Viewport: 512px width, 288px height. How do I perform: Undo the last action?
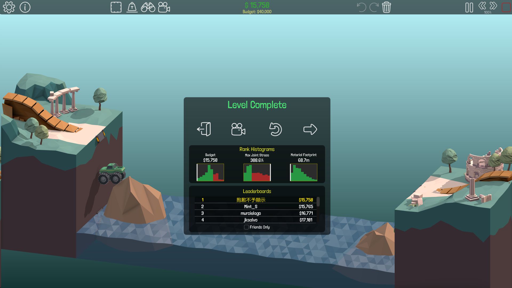(x=361, y=7)
